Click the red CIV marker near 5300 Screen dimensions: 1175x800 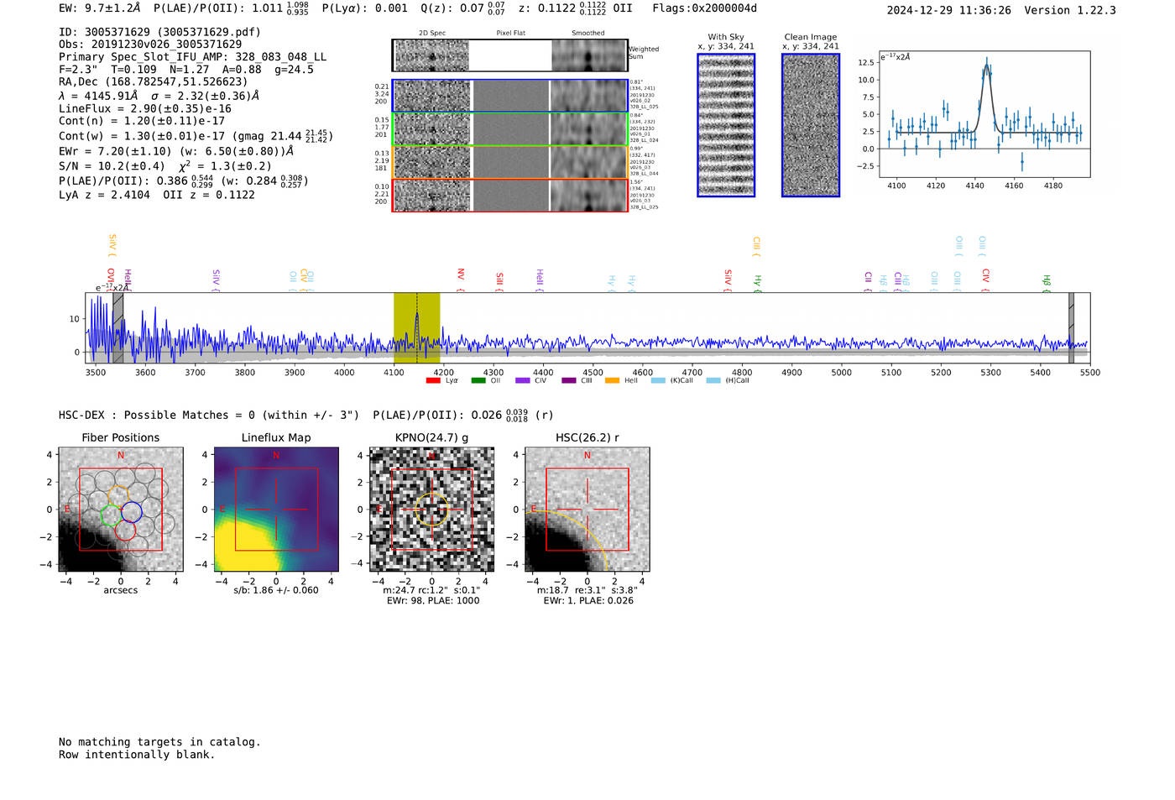pyautogui.click(x=986, y=280)
